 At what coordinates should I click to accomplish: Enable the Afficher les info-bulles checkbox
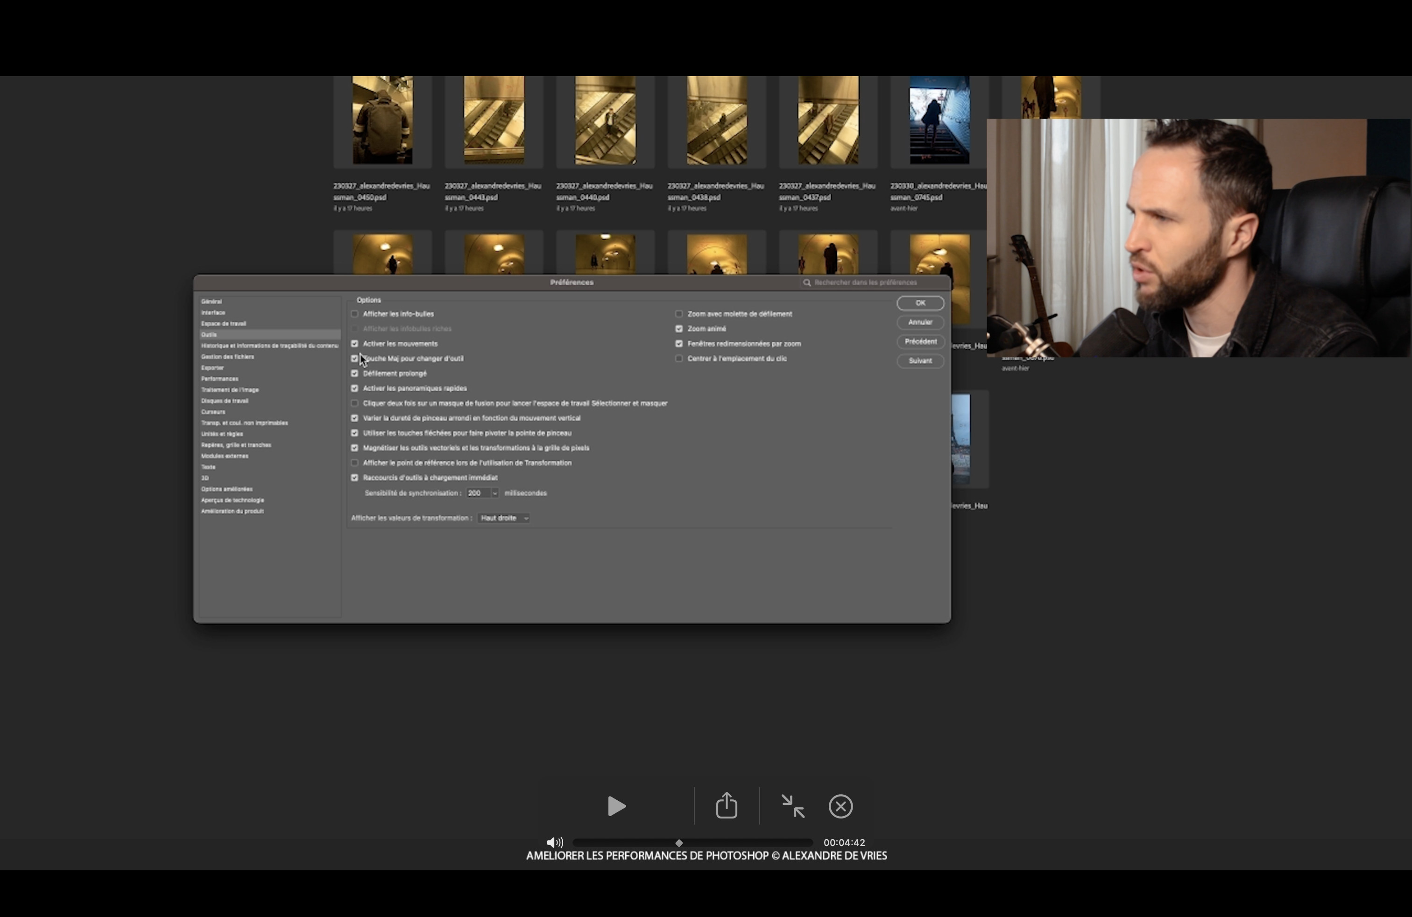[355, 314]
